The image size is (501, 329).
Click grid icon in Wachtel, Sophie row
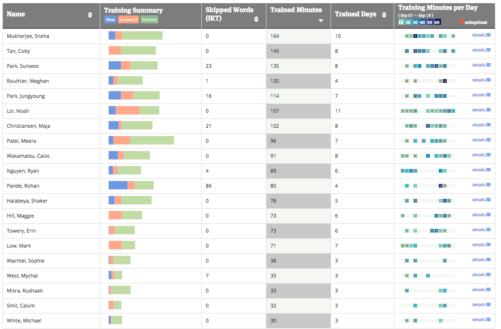[488, 260]
